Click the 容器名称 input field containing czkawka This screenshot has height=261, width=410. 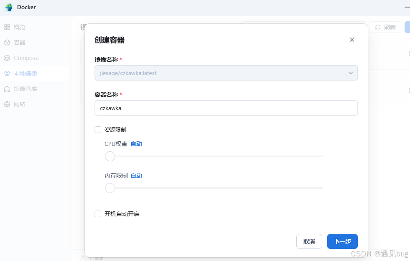226,108
